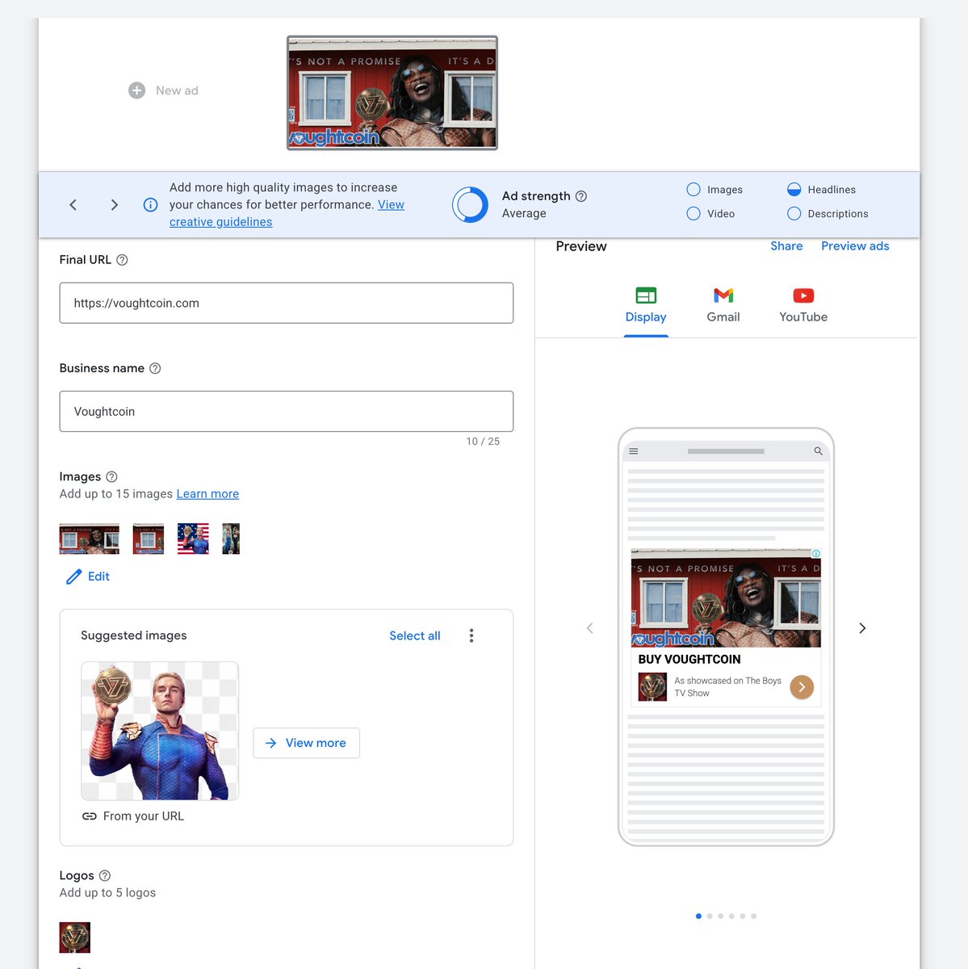
Task: Go to previous suggestion with left chevron
Action: (73, 205)
